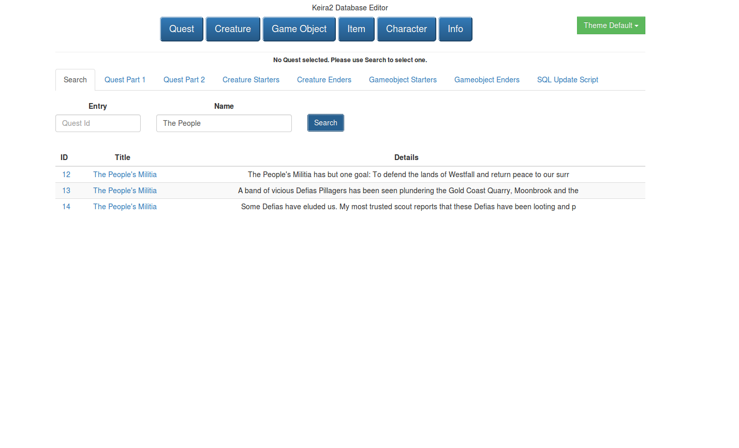739x448 pixels.
Task: Expand the Theme Default dropdown
Action: [611, 25]
